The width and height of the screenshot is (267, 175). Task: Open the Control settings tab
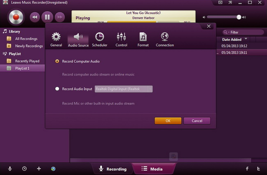click(121, 40)
